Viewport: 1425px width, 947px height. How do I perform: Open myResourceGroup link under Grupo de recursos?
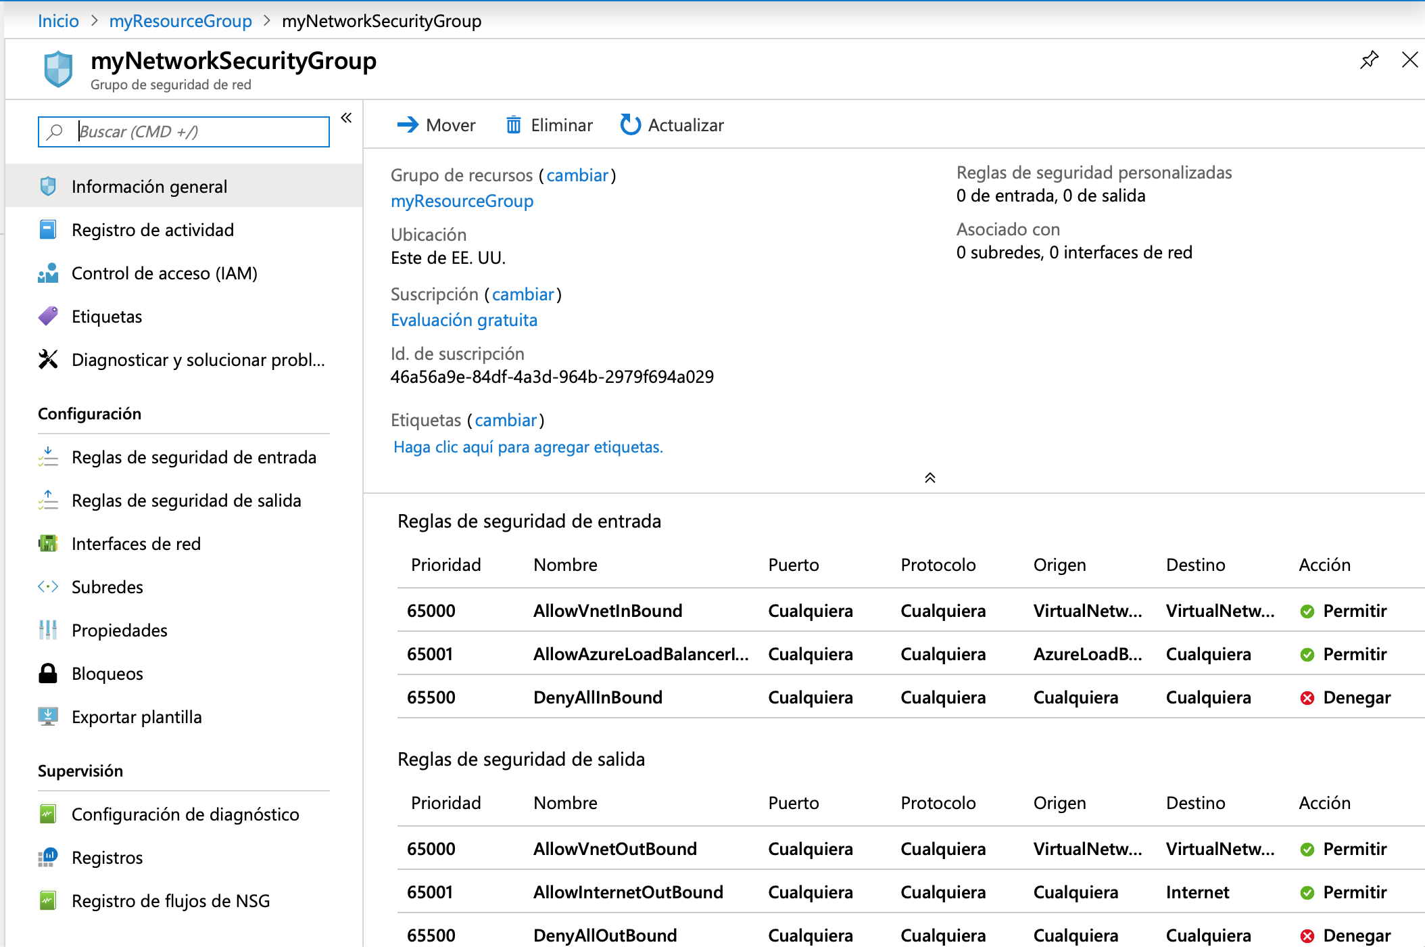(462, 201)
